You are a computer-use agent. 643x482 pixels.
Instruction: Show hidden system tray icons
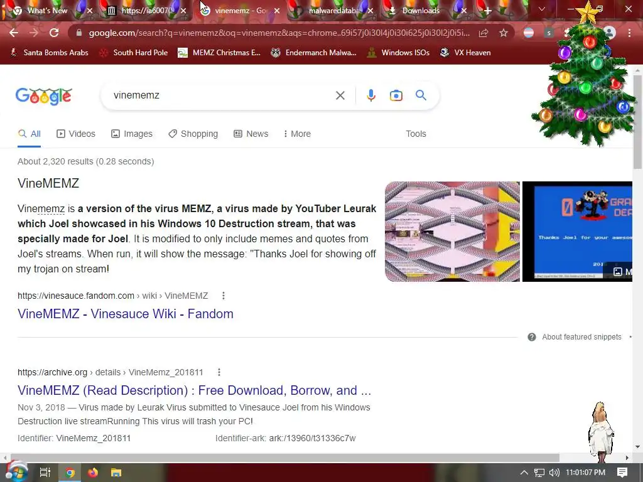pyautogui.click(x=524, y=473)
